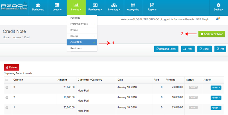228x115 pixels.
Task: Open the Dashboard gauge icon
Action: 38,5
